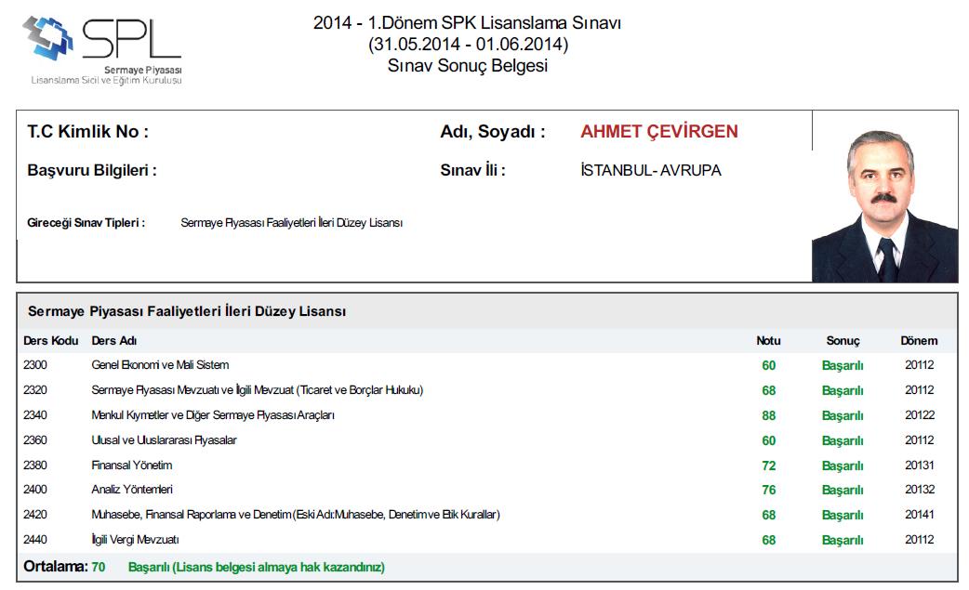Select course code 2380
This screenshot has width=969, height=590.
click(35, 465)
